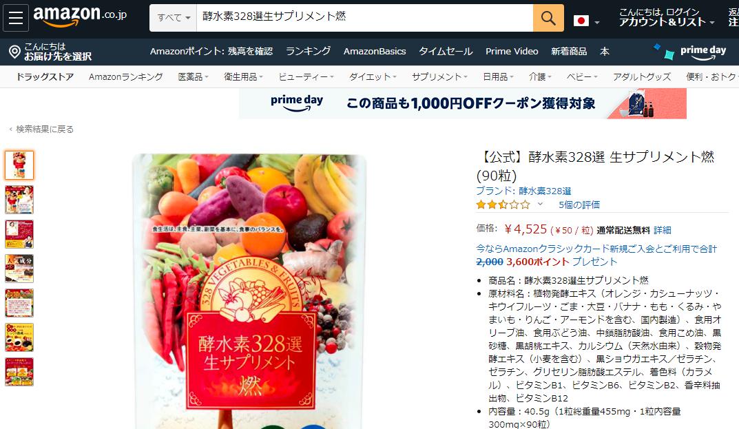739x429 pixels.
Task: Open the ダイエット category menu
Action: [x=373, y=77]
